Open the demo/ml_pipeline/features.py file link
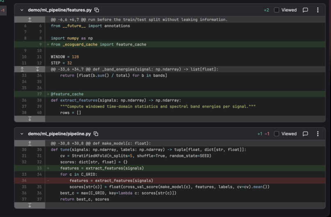The height and width of the screenshot is (217, 331). [x=60, y=10]
